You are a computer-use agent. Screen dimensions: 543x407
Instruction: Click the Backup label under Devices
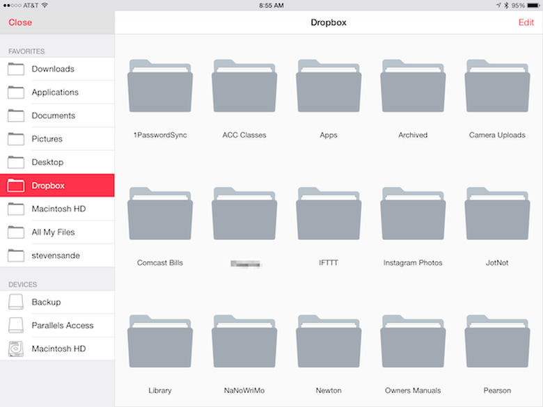[46, 302]
